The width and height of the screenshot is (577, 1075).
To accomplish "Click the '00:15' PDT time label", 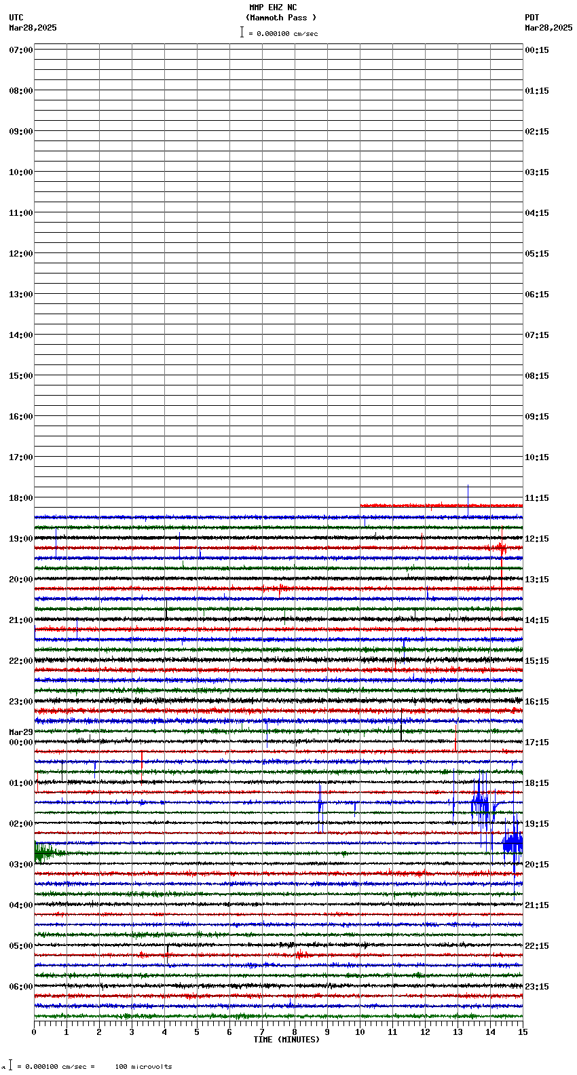I will [537, 50].
